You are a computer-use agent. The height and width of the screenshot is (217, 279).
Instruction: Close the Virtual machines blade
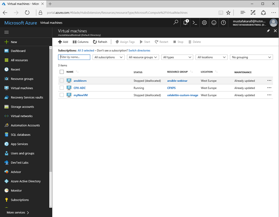(275, 31)
